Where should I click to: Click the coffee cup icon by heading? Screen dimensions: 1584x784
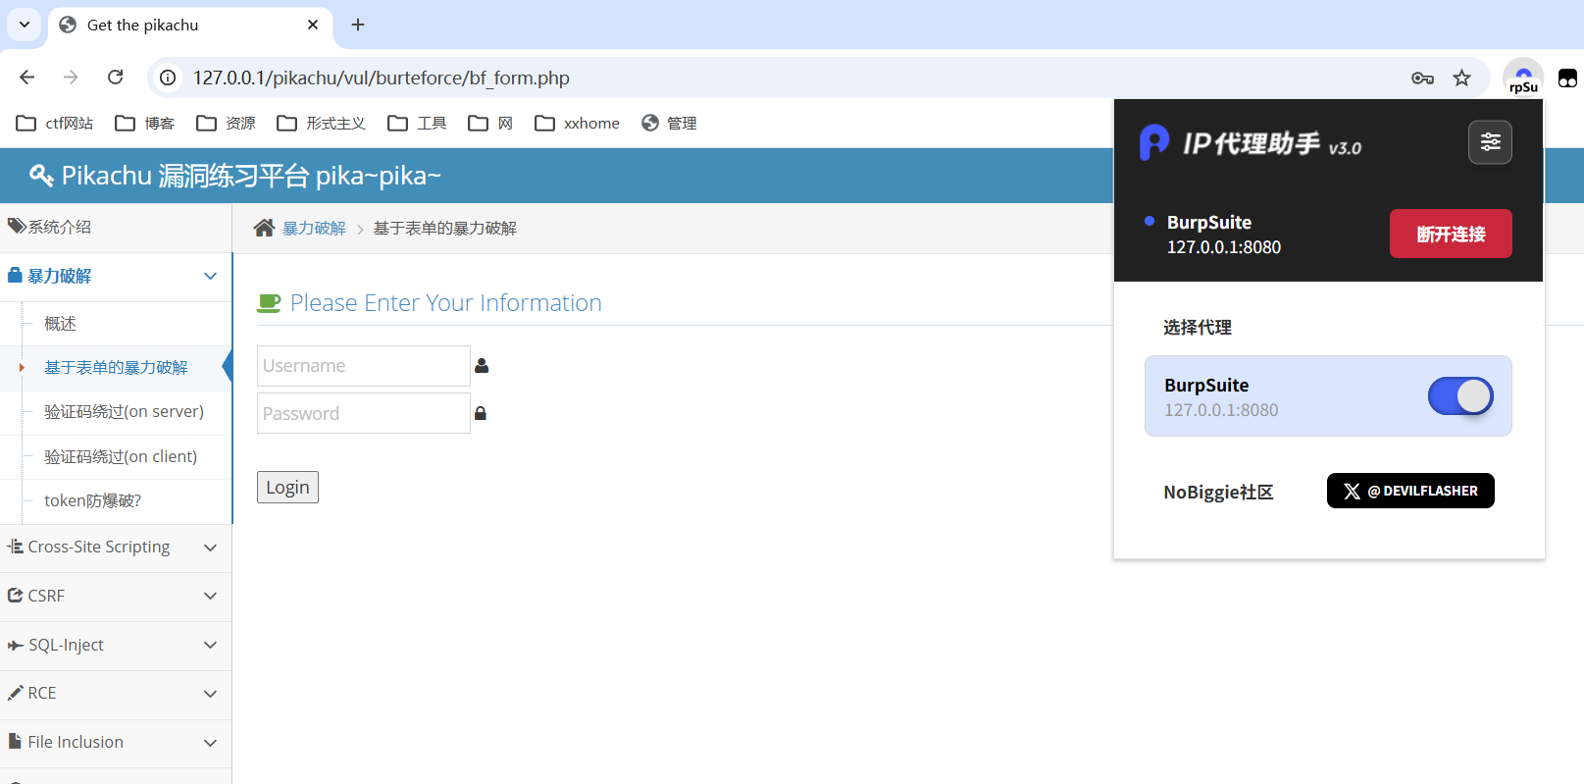(x=269, y=303)
